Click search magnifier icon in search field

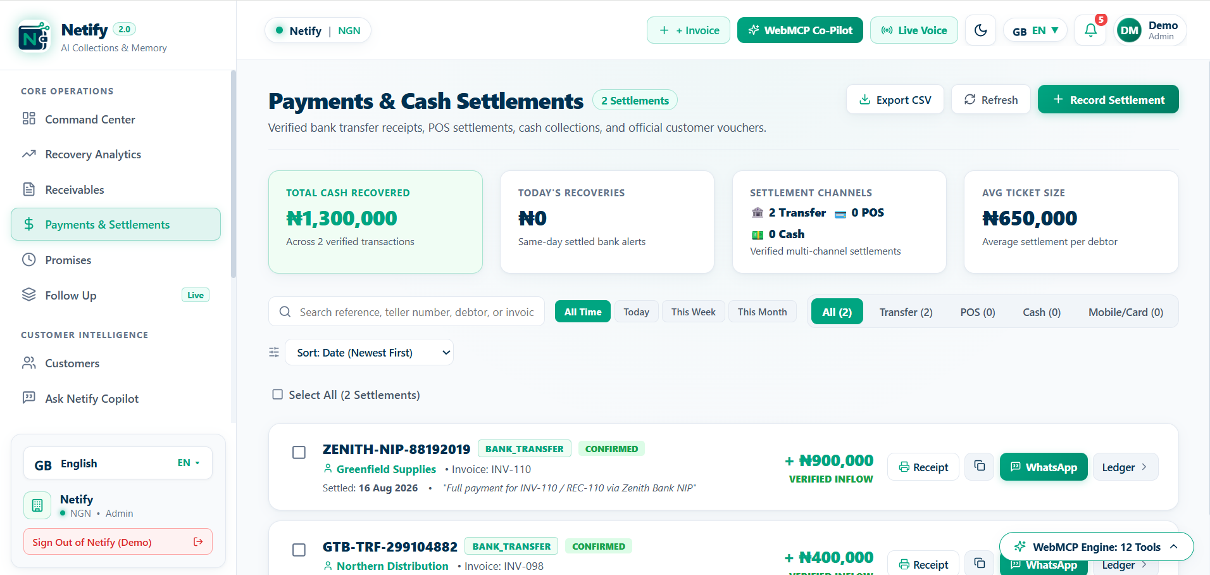click(x=285, y=312)
